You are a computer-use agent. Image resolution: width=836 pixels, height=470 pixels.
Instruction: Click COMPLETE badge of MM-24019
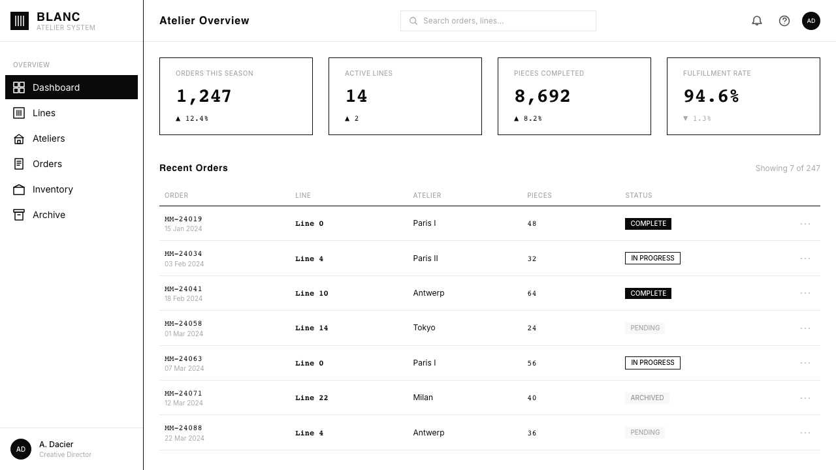click(648, 224)
